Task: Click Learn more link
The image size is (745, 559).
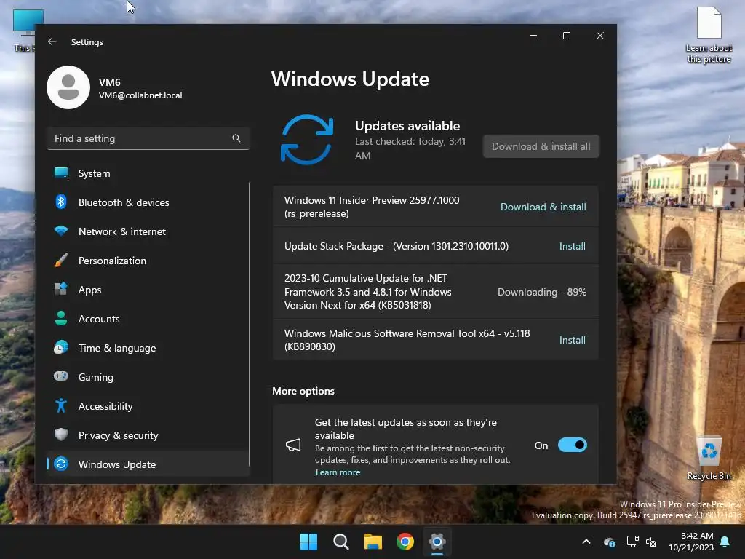Action: (x=338, y=472)
